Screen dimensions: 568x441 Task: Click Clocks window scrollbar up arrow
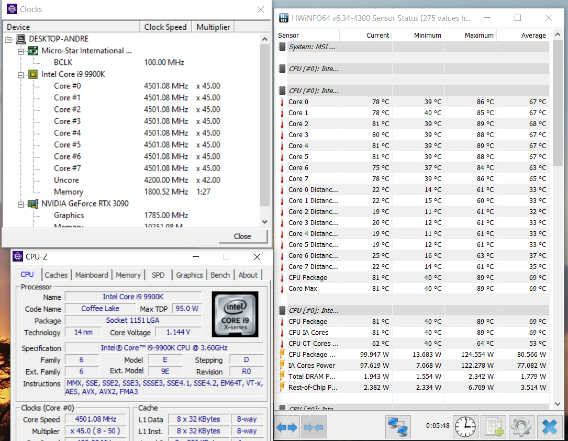coord(265,39)
